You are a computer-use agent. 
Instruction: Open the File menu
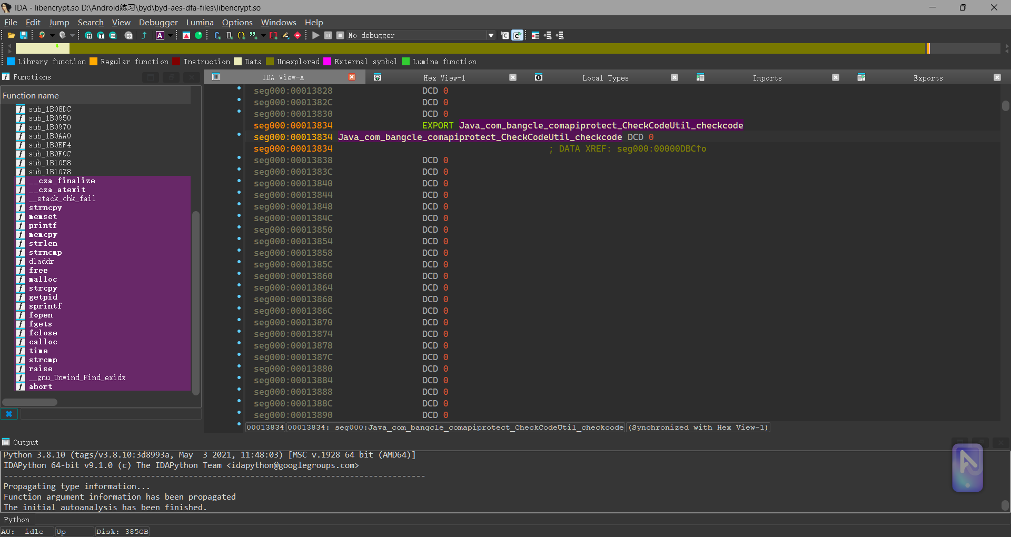pos(11,22)
